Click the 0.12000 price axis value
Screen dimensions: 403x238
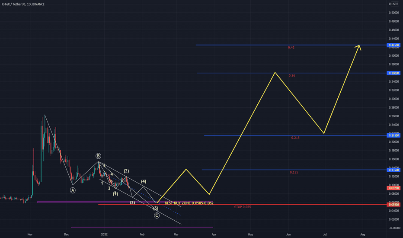pyautogui.click(x=394, y=177)
